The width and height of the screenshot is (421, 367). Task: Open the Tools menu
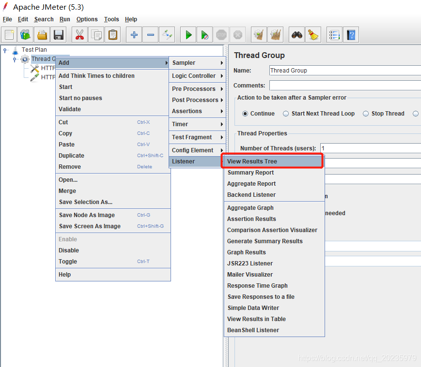click(x=111, y=19)
